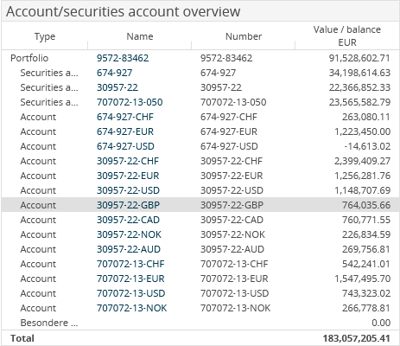Open account 30957-22-NOK link

pyautogui.click(x=129, y=234)
